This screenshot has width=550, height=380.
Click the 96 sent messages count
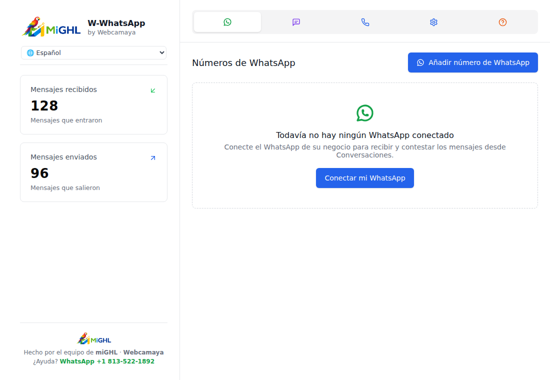click(x=39, y=173)
